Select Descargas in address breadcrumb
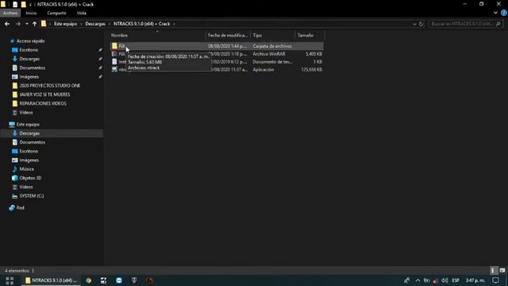The width and height of the screenshot is (508, 286). point(95,24)
